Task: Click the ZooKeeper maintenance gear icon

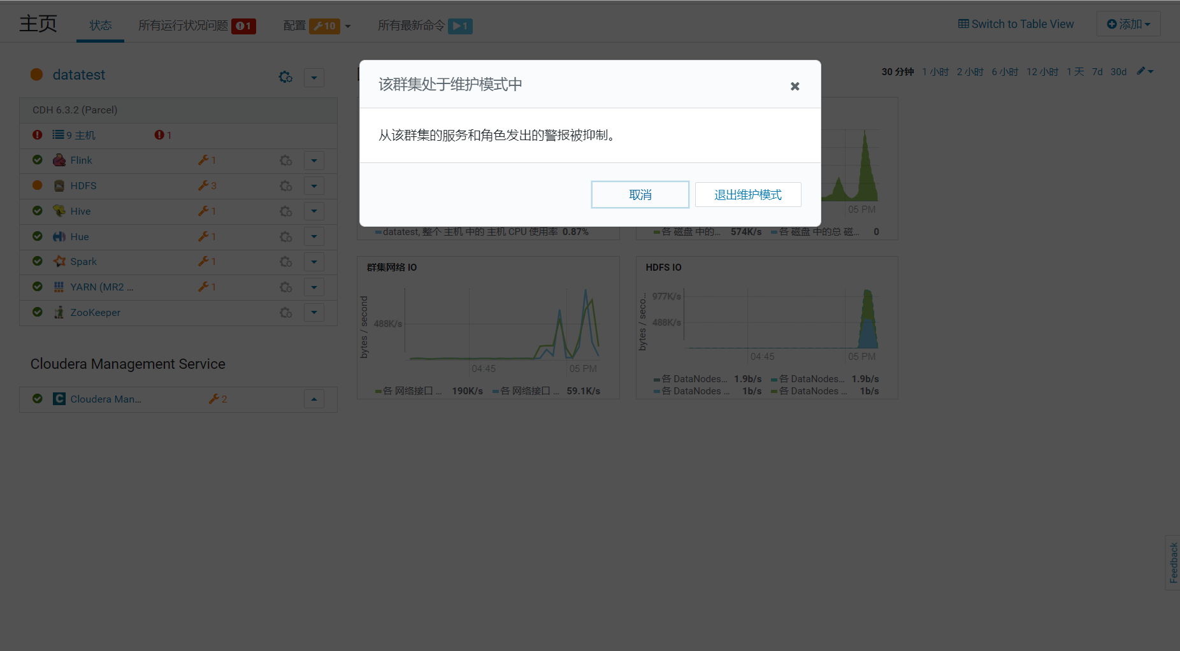Action: tap(286, 313)
